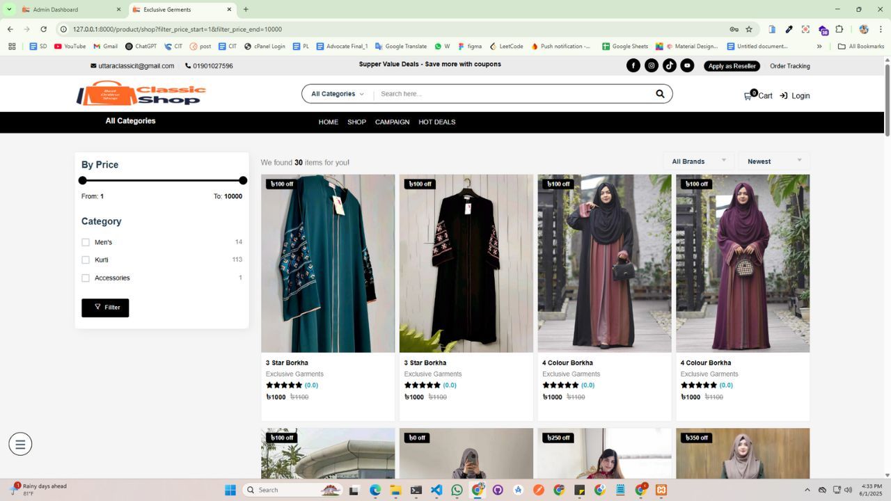
Task: Launch Visual Studio Code from taskbar
Action: (x=436, y=490)
